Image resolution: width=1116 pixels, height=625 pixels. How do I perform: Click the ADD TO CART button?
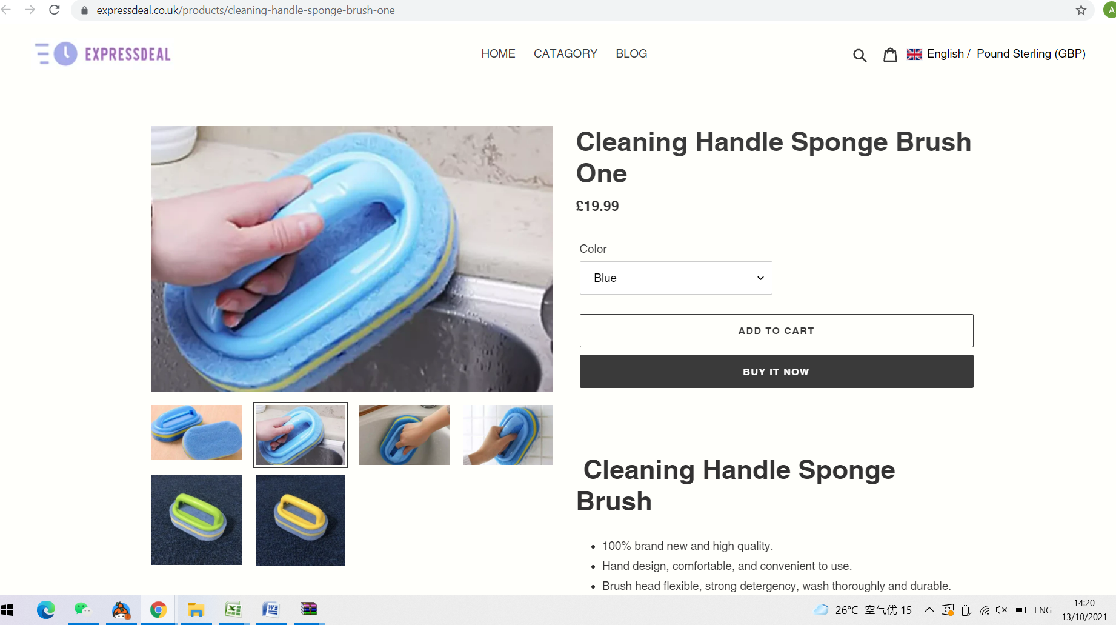coord(776,330)
